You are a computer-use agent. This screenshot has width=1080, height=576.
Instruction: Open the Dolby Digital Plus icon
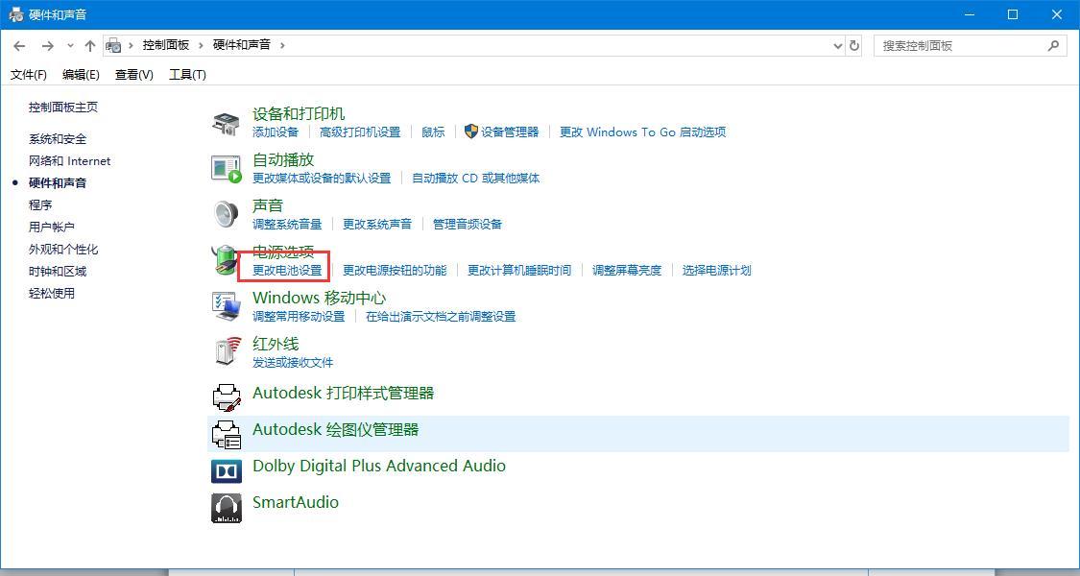coord(226,470)
